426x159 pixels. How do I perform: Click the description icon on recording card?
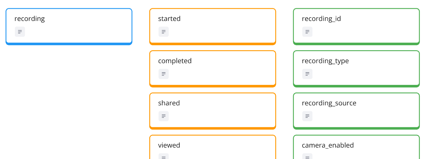point(20,32)
